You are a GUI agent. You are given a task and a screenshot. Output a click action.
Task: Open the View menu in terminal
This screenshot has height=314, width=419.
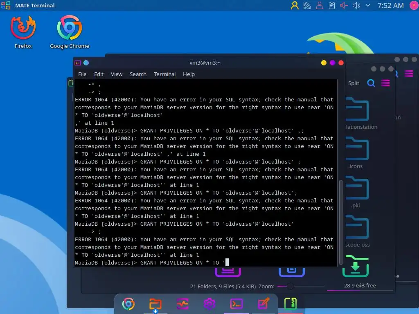pyautogui.click(x=117, y=74)
